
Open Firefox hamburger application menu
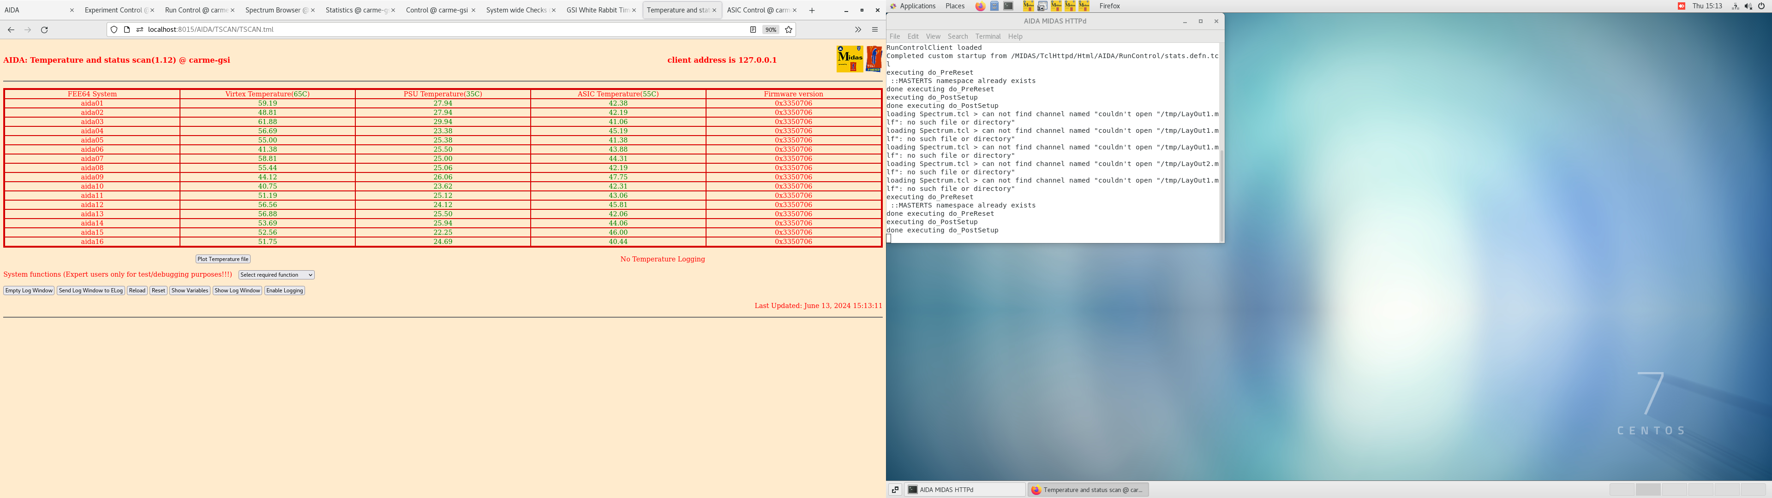(875, 30)
